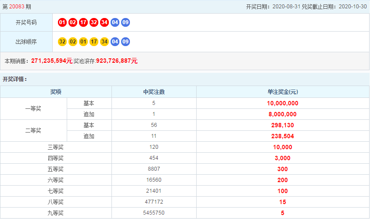Viewport: 370px width, 219px height.
Task: Click eighth prize count 477172
Action: 154,202
